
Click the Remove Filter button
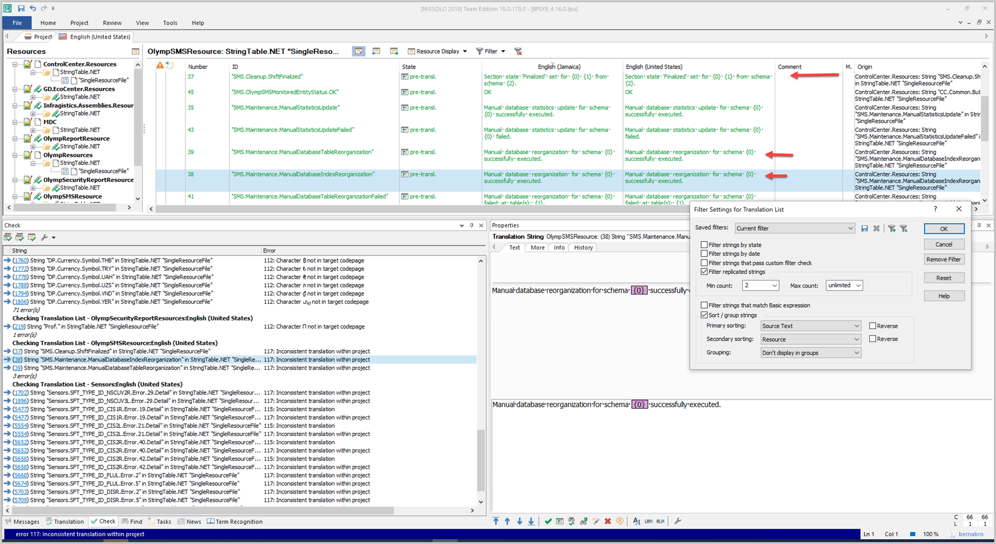tap(944, 259)
